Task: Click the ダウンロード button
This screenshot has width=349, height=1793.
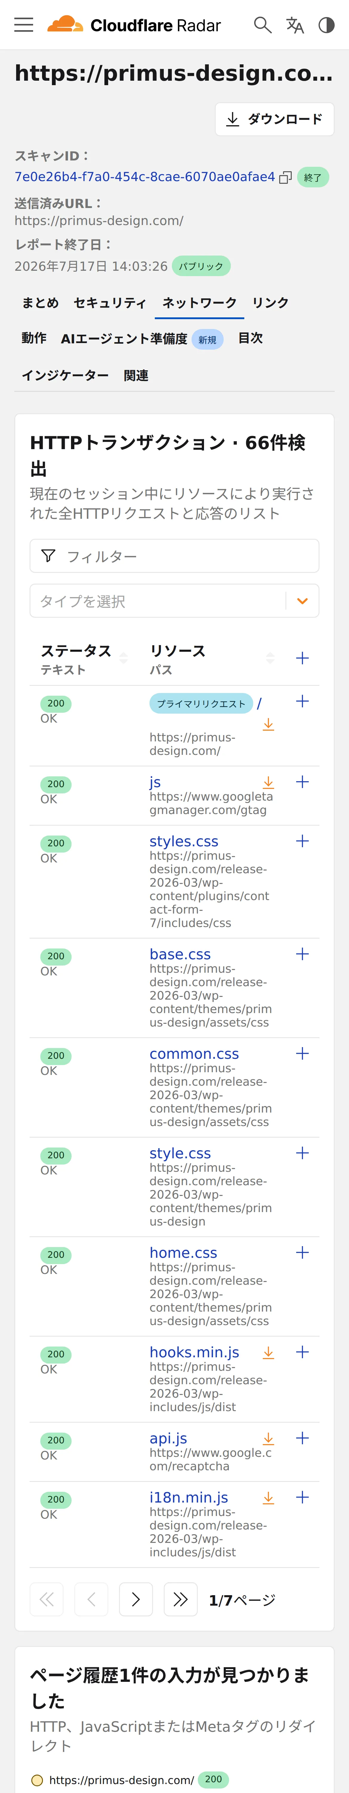Action: [275, 119]
